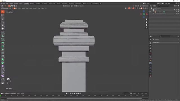The height and width of the screenshot is (101, 180).
Task: Open the Vertex menu in viewport header
Action: coord(35,8)
